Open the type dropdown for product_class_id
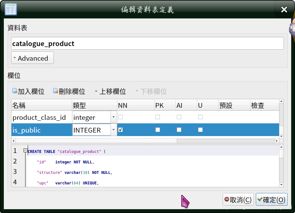Screen dimensions: 295x213 (114, 117)
